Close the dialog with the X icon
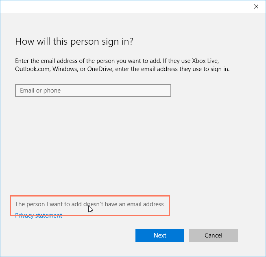266x257 pixels. pyautogui.click(x=256, y=6)
